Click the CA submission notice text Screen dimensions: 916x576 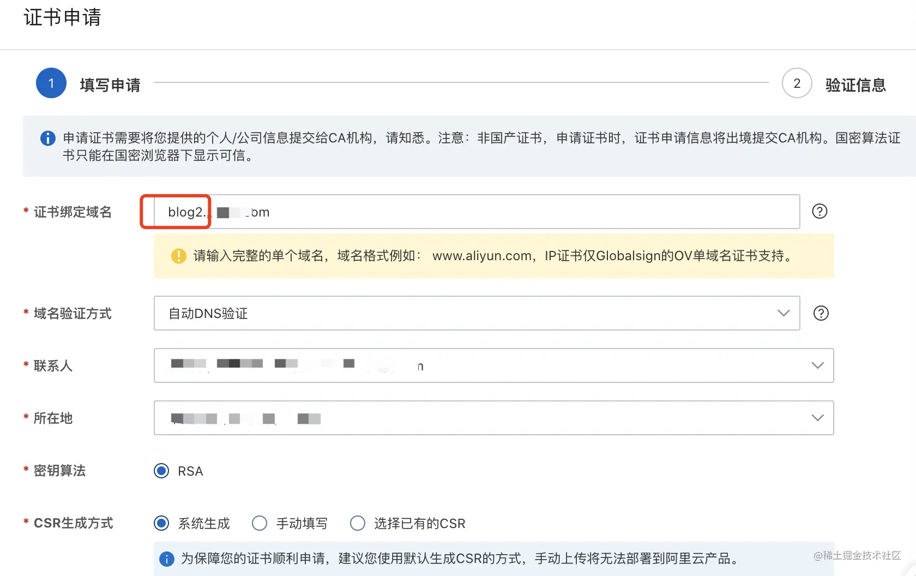pos(481,147)
